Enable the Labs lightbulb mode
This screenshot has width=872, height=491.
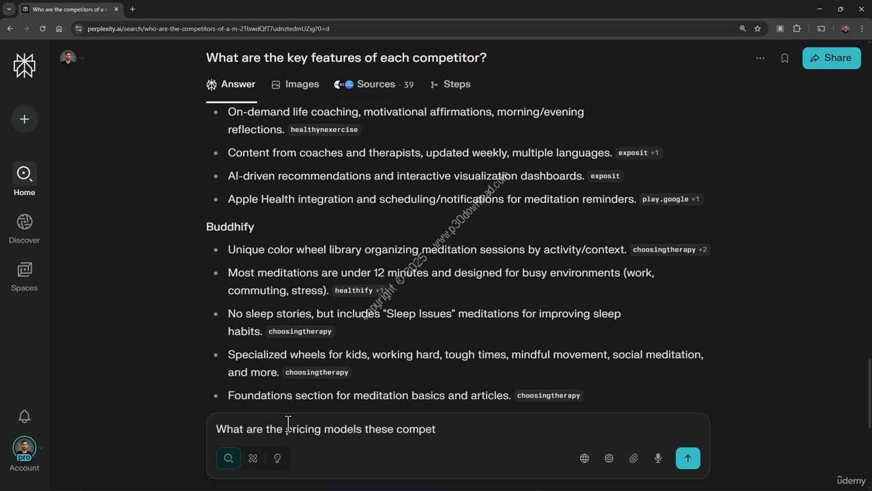(277, 458)
